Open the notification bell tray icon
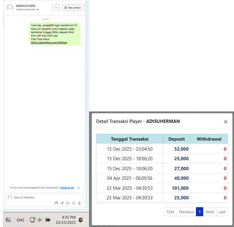234x227 pixels. (x=81, y=220)
